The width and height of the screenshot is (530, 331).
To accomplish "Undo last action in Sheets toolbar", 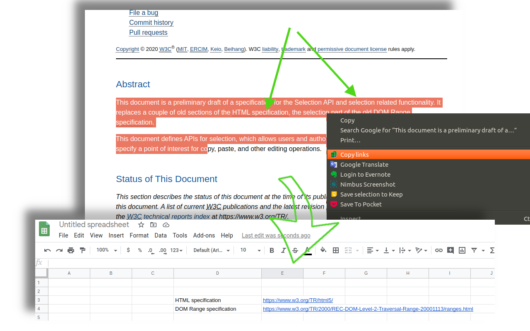I will (47, 250).
